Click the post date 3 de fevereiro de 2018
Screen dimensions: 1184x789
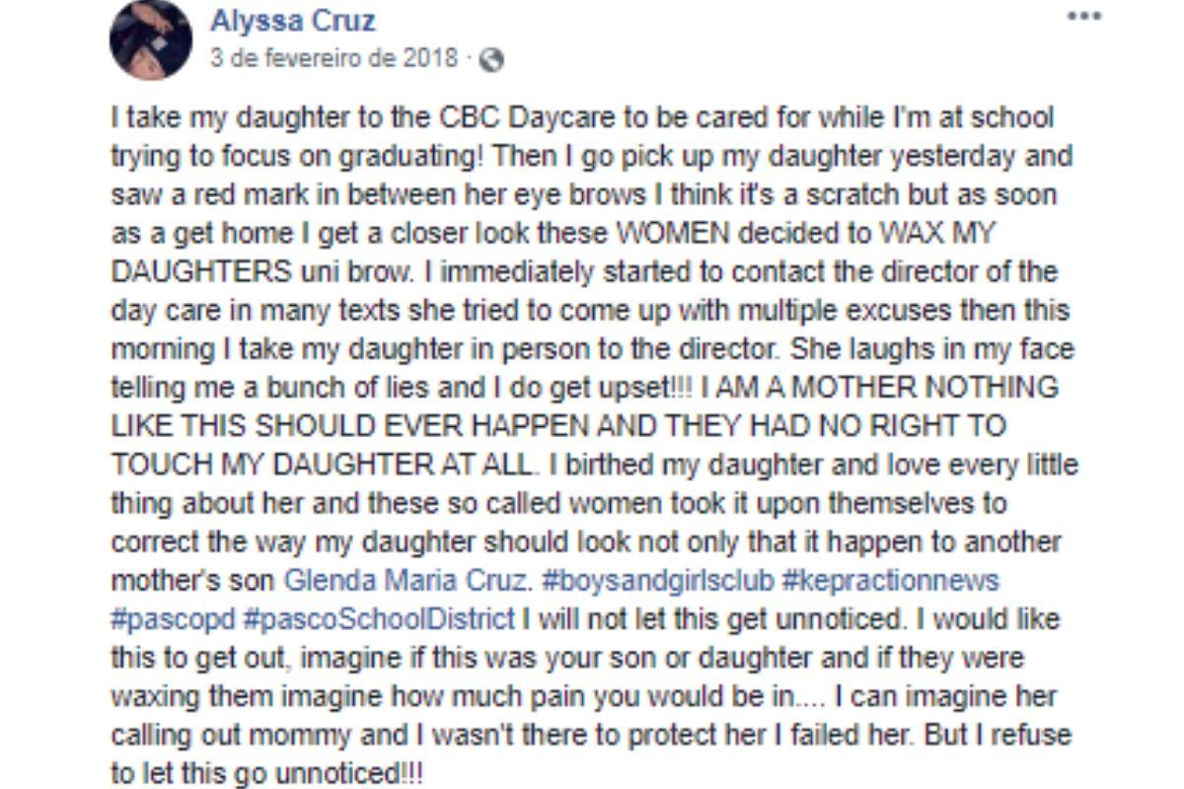coord(334,58)
